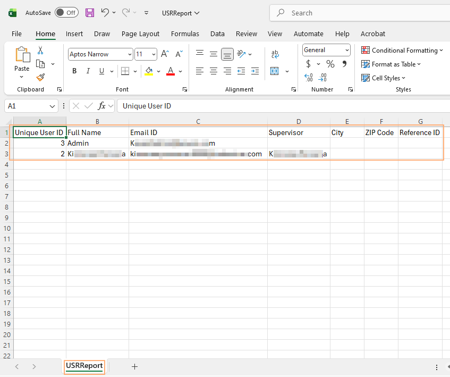Apply bold formatting from the Font group
The image size is (450, 377).
(74, 71)
